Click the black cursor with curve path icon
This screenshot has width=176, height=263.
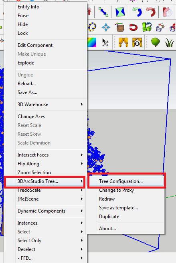click(x=105, y=42)
